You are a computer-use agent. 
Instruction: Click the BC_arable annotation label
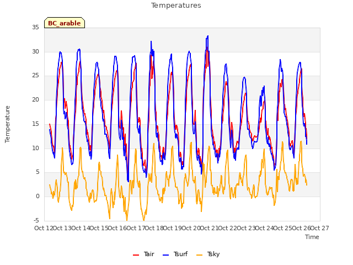pos(65,23)
